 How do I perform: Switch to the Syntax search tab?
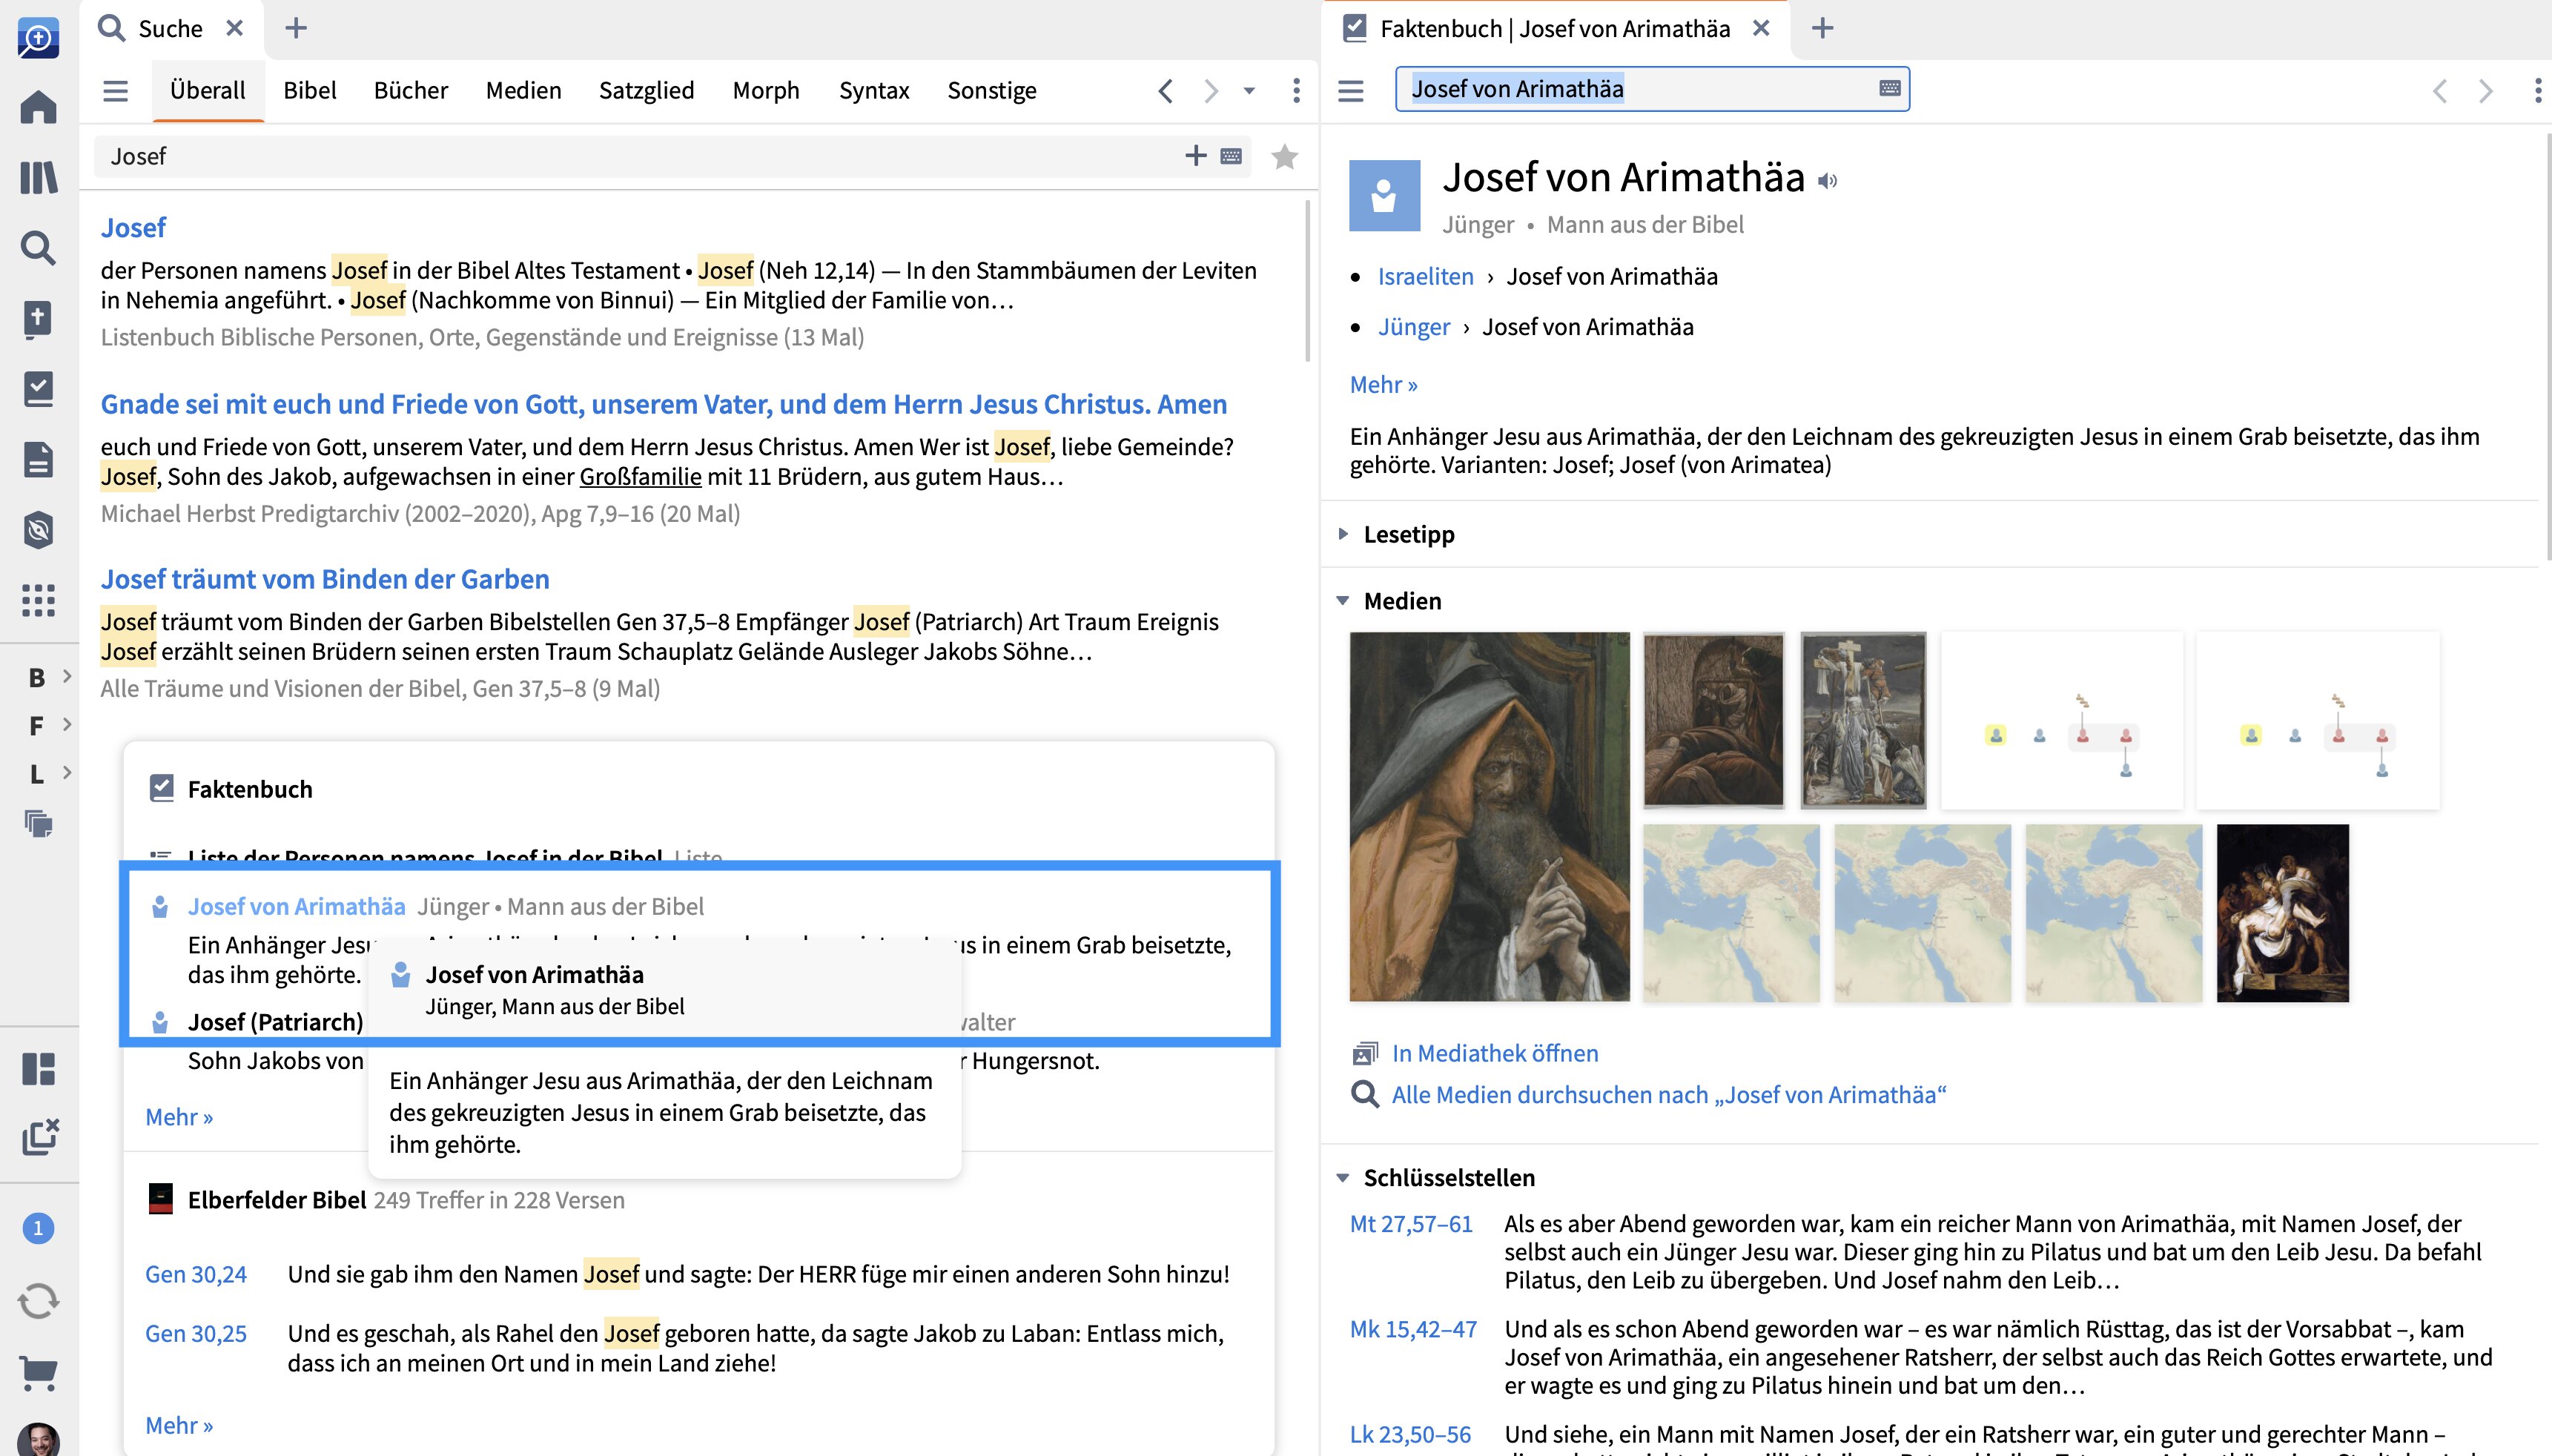pyautogui.click(x=874, y=91)
